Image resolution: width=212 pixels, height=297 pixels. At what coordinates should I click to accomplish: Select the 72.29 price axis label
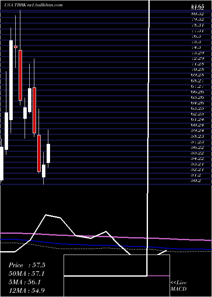point(198,59)
